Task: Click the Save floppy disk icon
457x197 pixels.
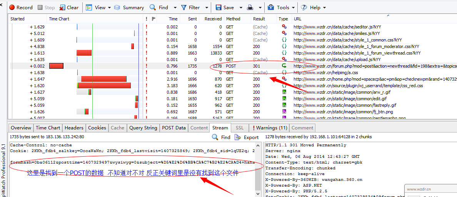Action: point(218,7)
